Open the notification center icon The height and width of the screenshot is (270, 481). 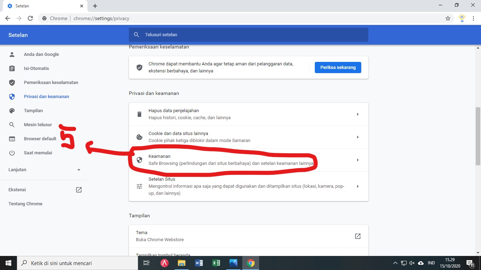pos(470,263)
